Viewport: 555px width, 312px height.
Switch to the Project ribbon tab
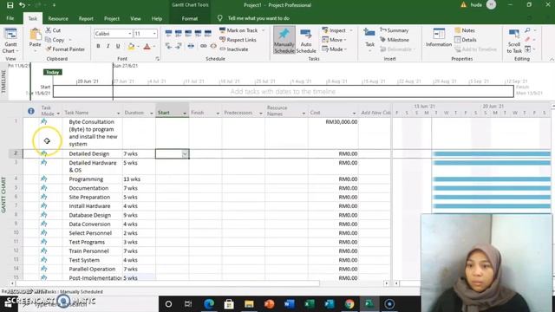point(112,18)
